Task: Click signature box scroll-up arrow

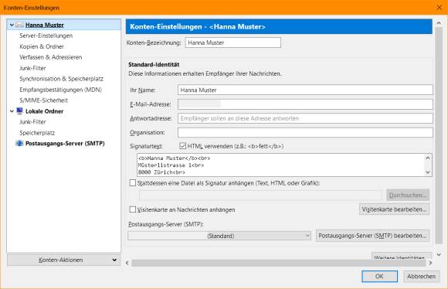Action: coord(428,158)
